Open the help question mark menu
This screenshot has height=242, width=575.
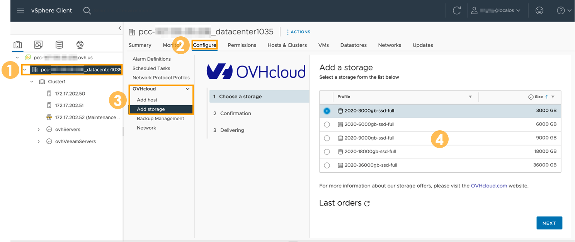coord(564,11)
